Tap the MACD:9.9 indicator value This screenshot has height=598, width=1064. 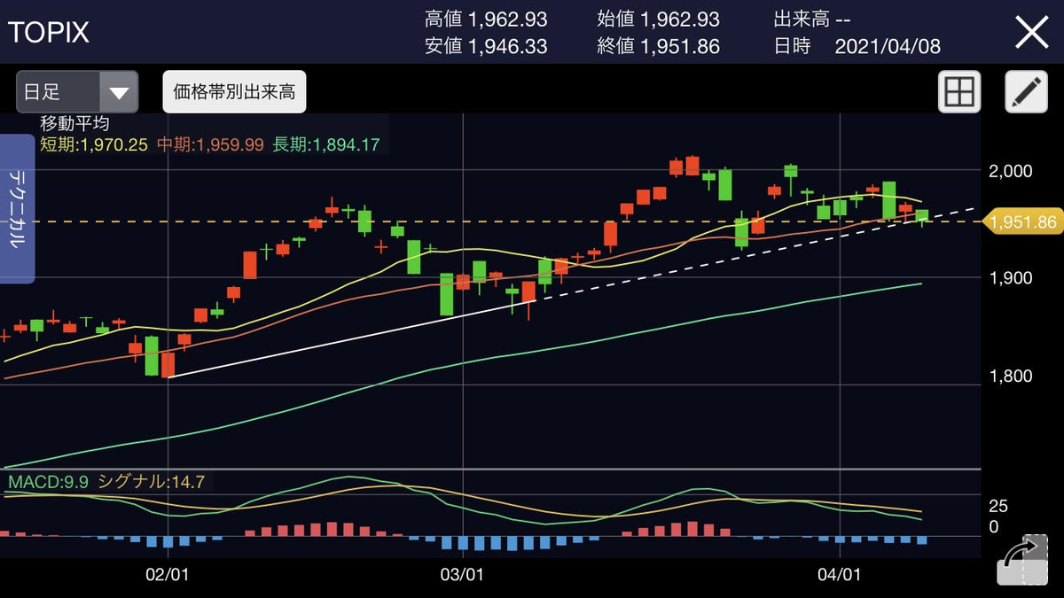point(46,482)
